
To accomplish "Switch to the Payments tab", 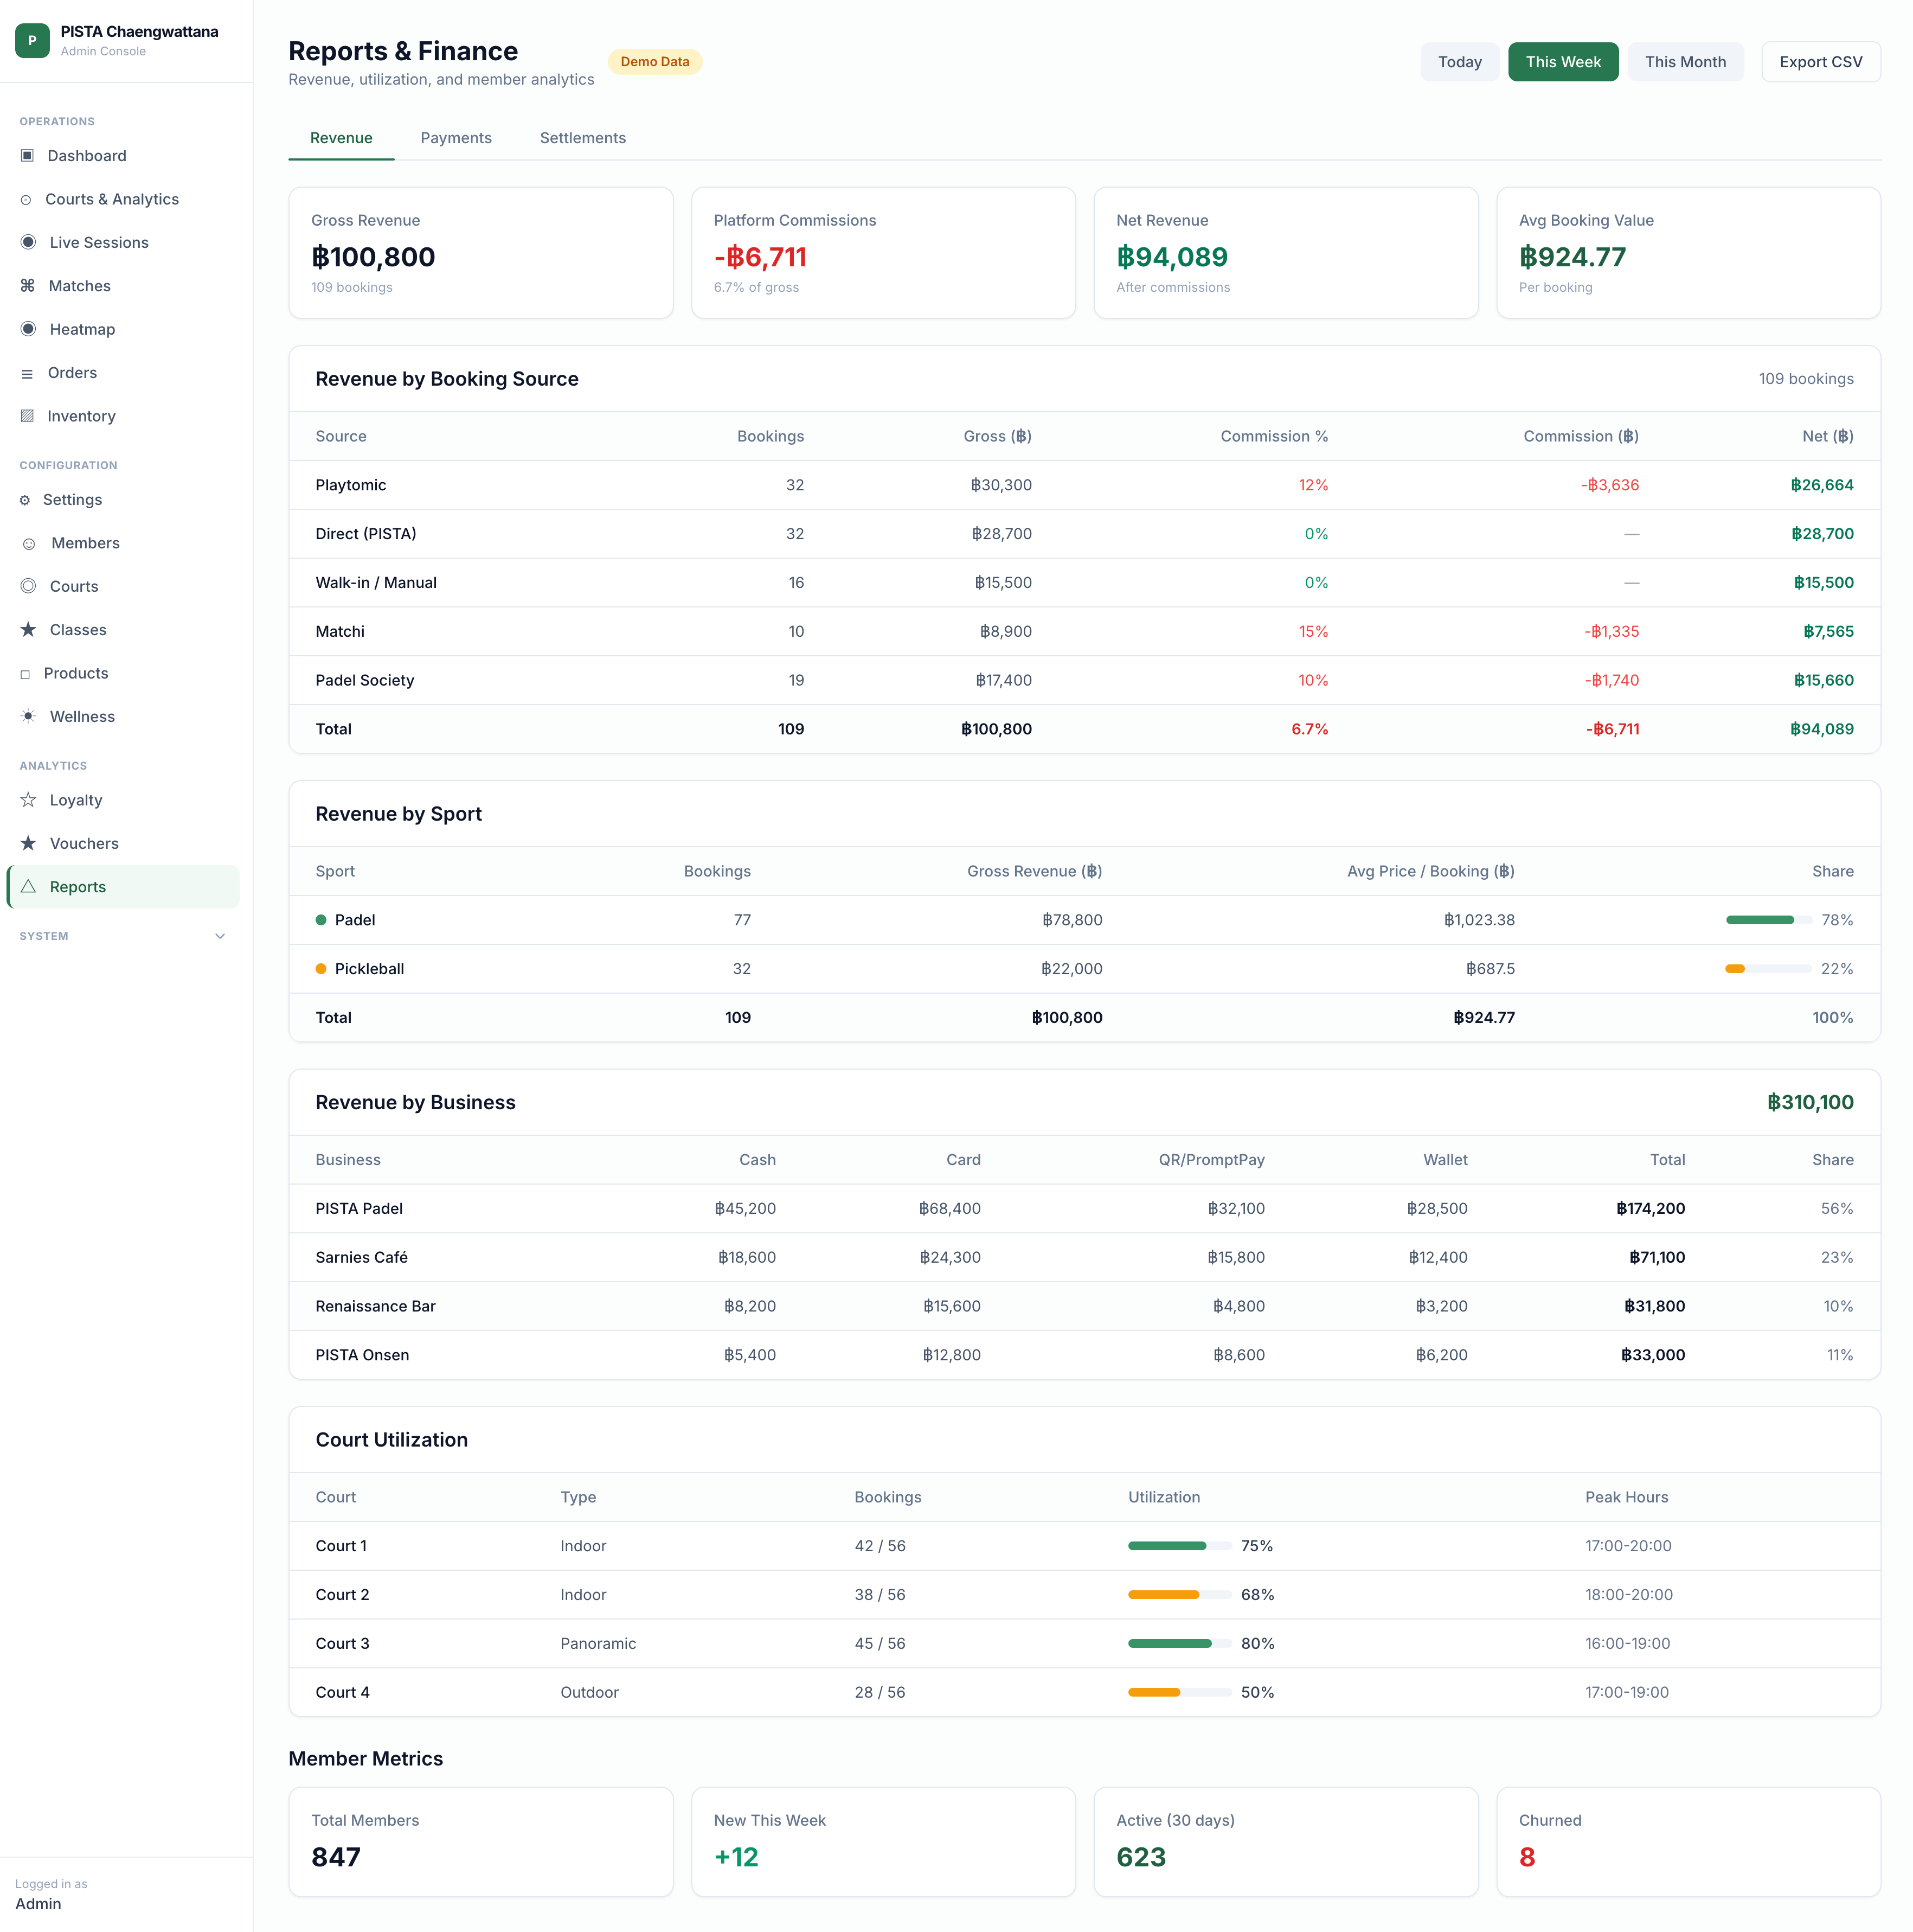I will [x=456, y=138].
